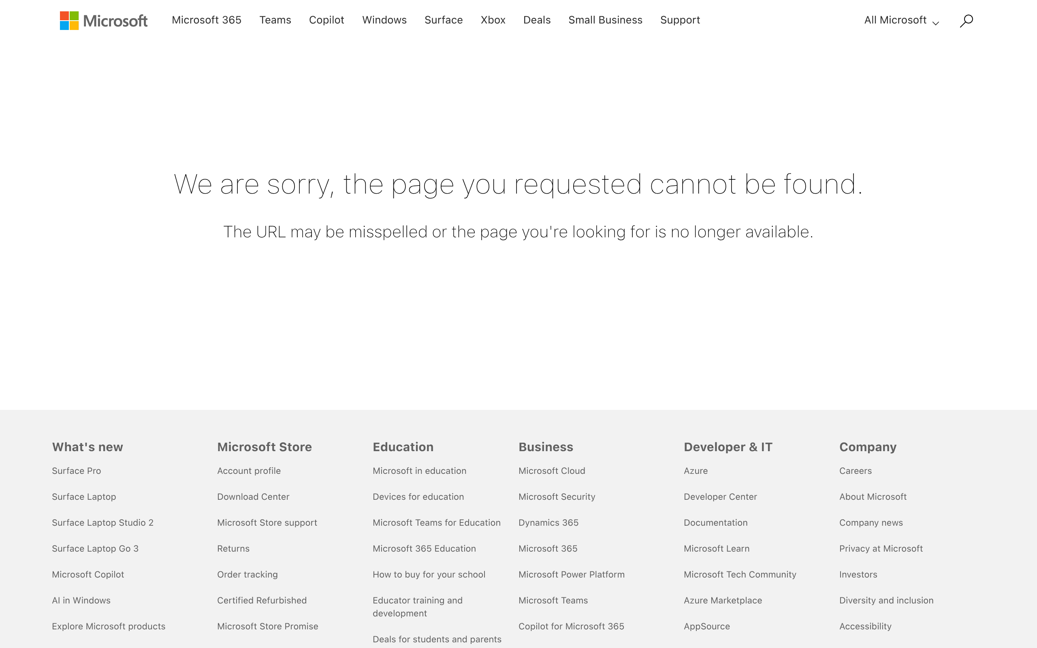Go to Privacy at Microsoft
Screen dimensions: 1037x648
(881, 548)
